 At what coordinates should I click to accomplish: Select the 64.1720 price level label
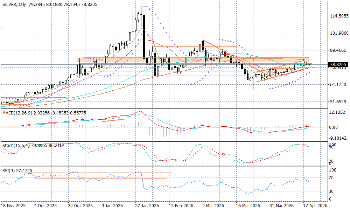click(338, 85)
